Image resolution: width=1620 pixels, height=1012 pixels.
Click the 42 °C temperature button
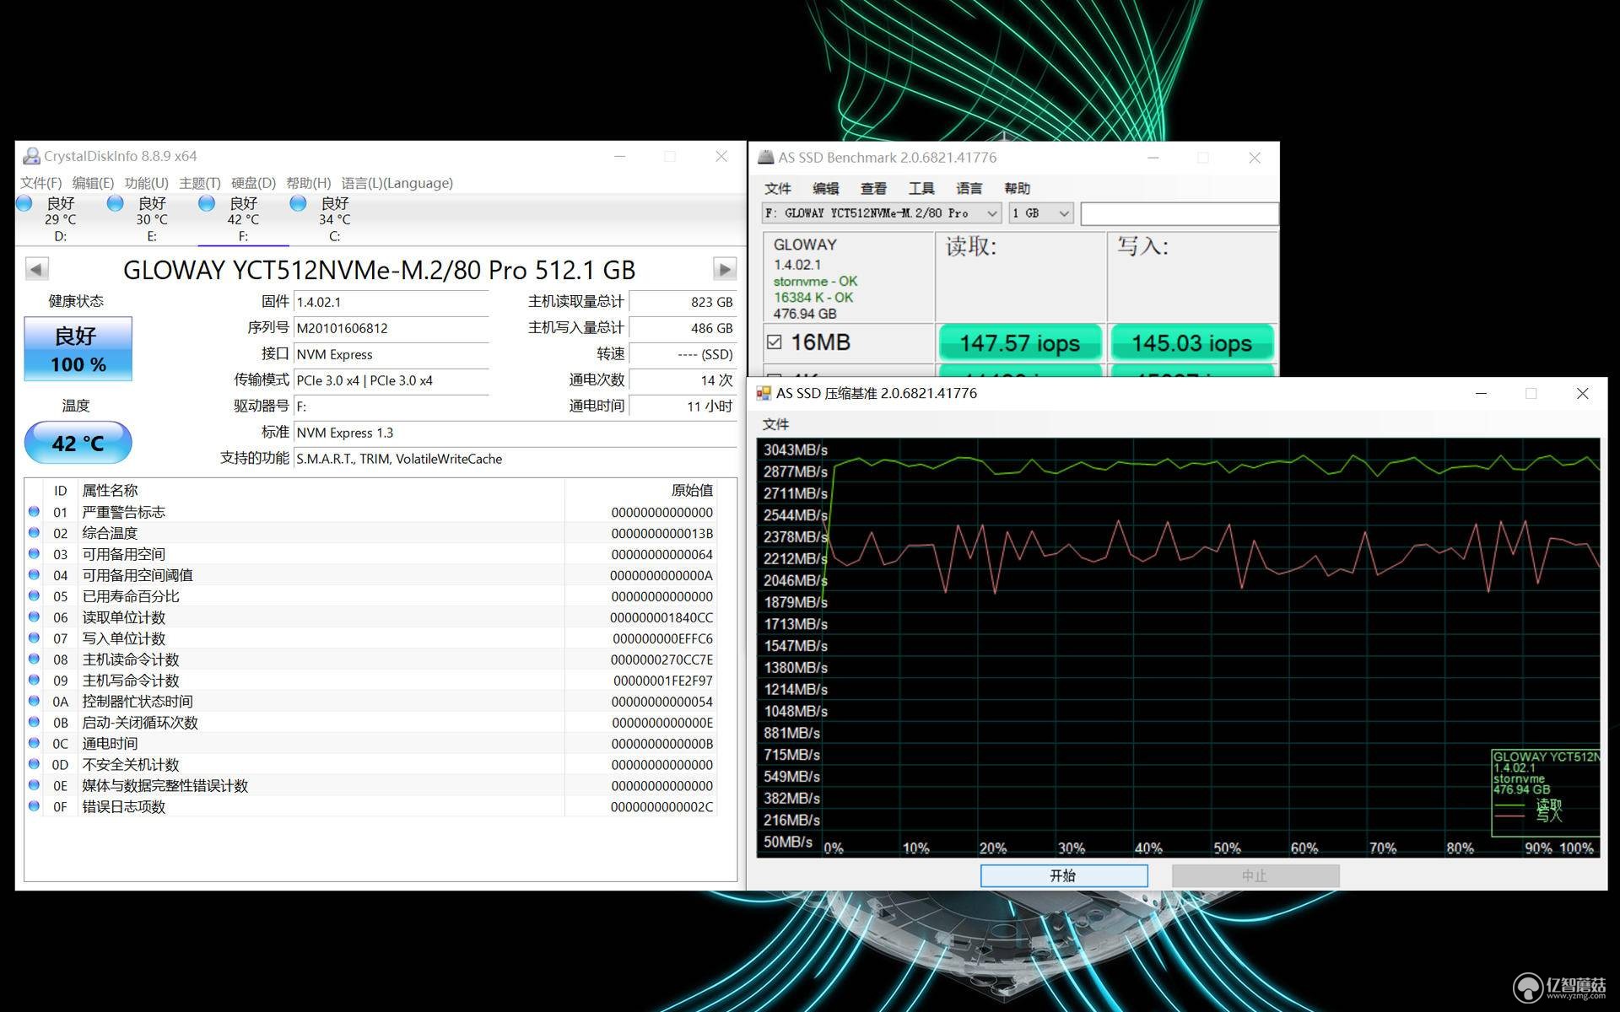(78, 443)
